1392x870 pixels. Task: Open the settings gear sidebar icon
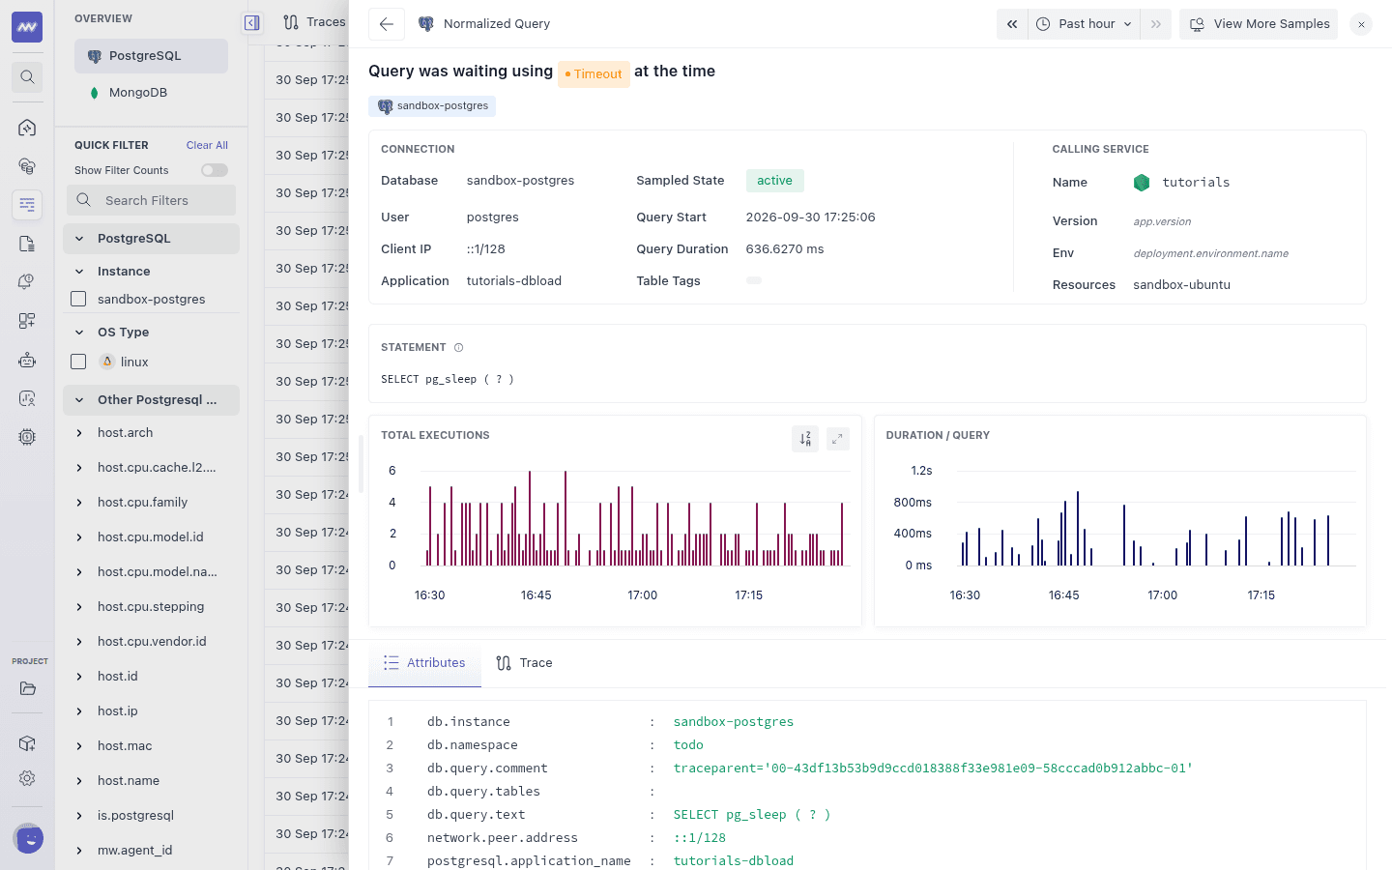(27, 778)
